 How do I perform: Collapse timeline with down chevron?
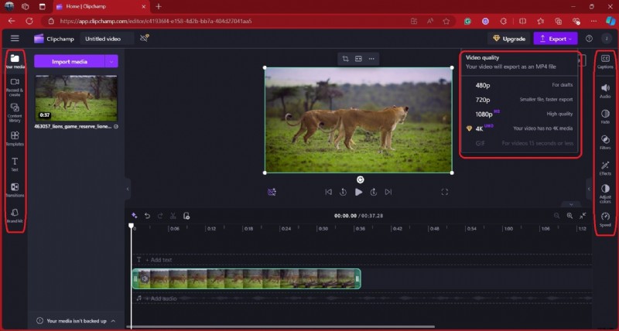(571, 205)
